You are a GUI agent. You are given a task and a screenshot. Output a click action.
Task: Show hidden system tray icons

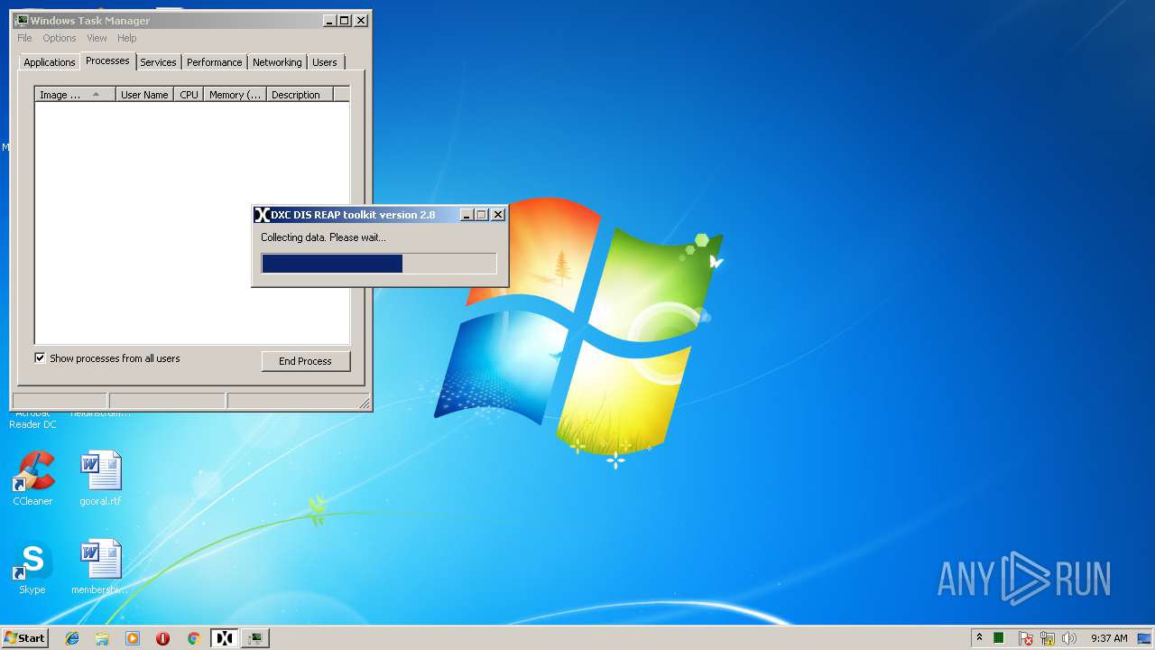[979, 637]
